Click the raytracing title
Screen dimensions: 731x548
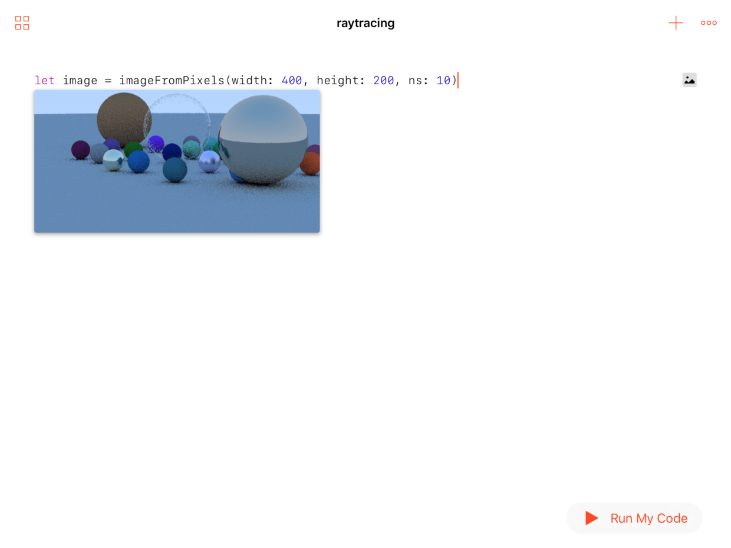[x=365, y=23]
